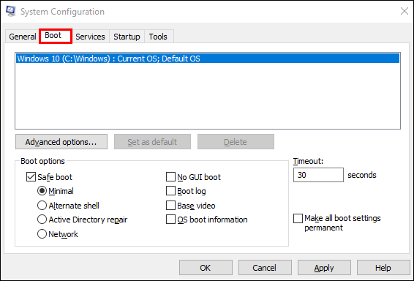The height and width of the screenshot is (281, 414).
Task: Check Make all boot settings permanent
Action: pyautogui.click(x=298, y=218)
